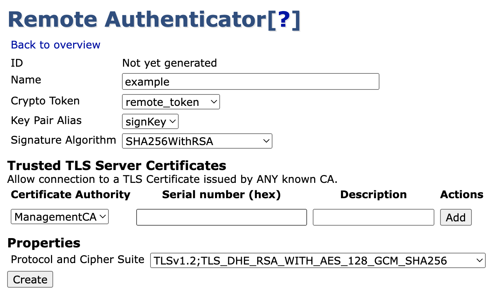
Task: Open the [?] help link in title
Action: click(x=284, y=20)
